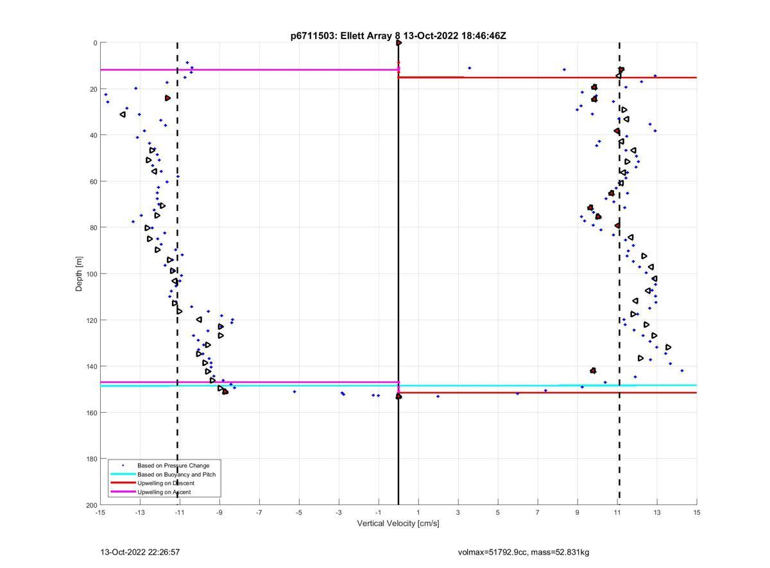Click the 5 velocity tick label

click(x=498, y=513)
